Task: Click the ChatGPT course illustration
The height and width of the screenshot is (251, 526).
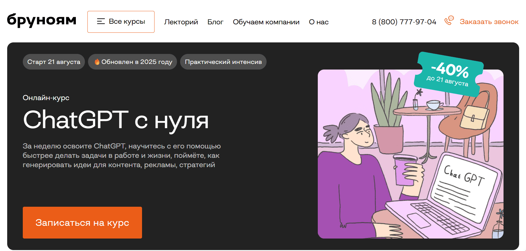Action: (x=410, y=154)
